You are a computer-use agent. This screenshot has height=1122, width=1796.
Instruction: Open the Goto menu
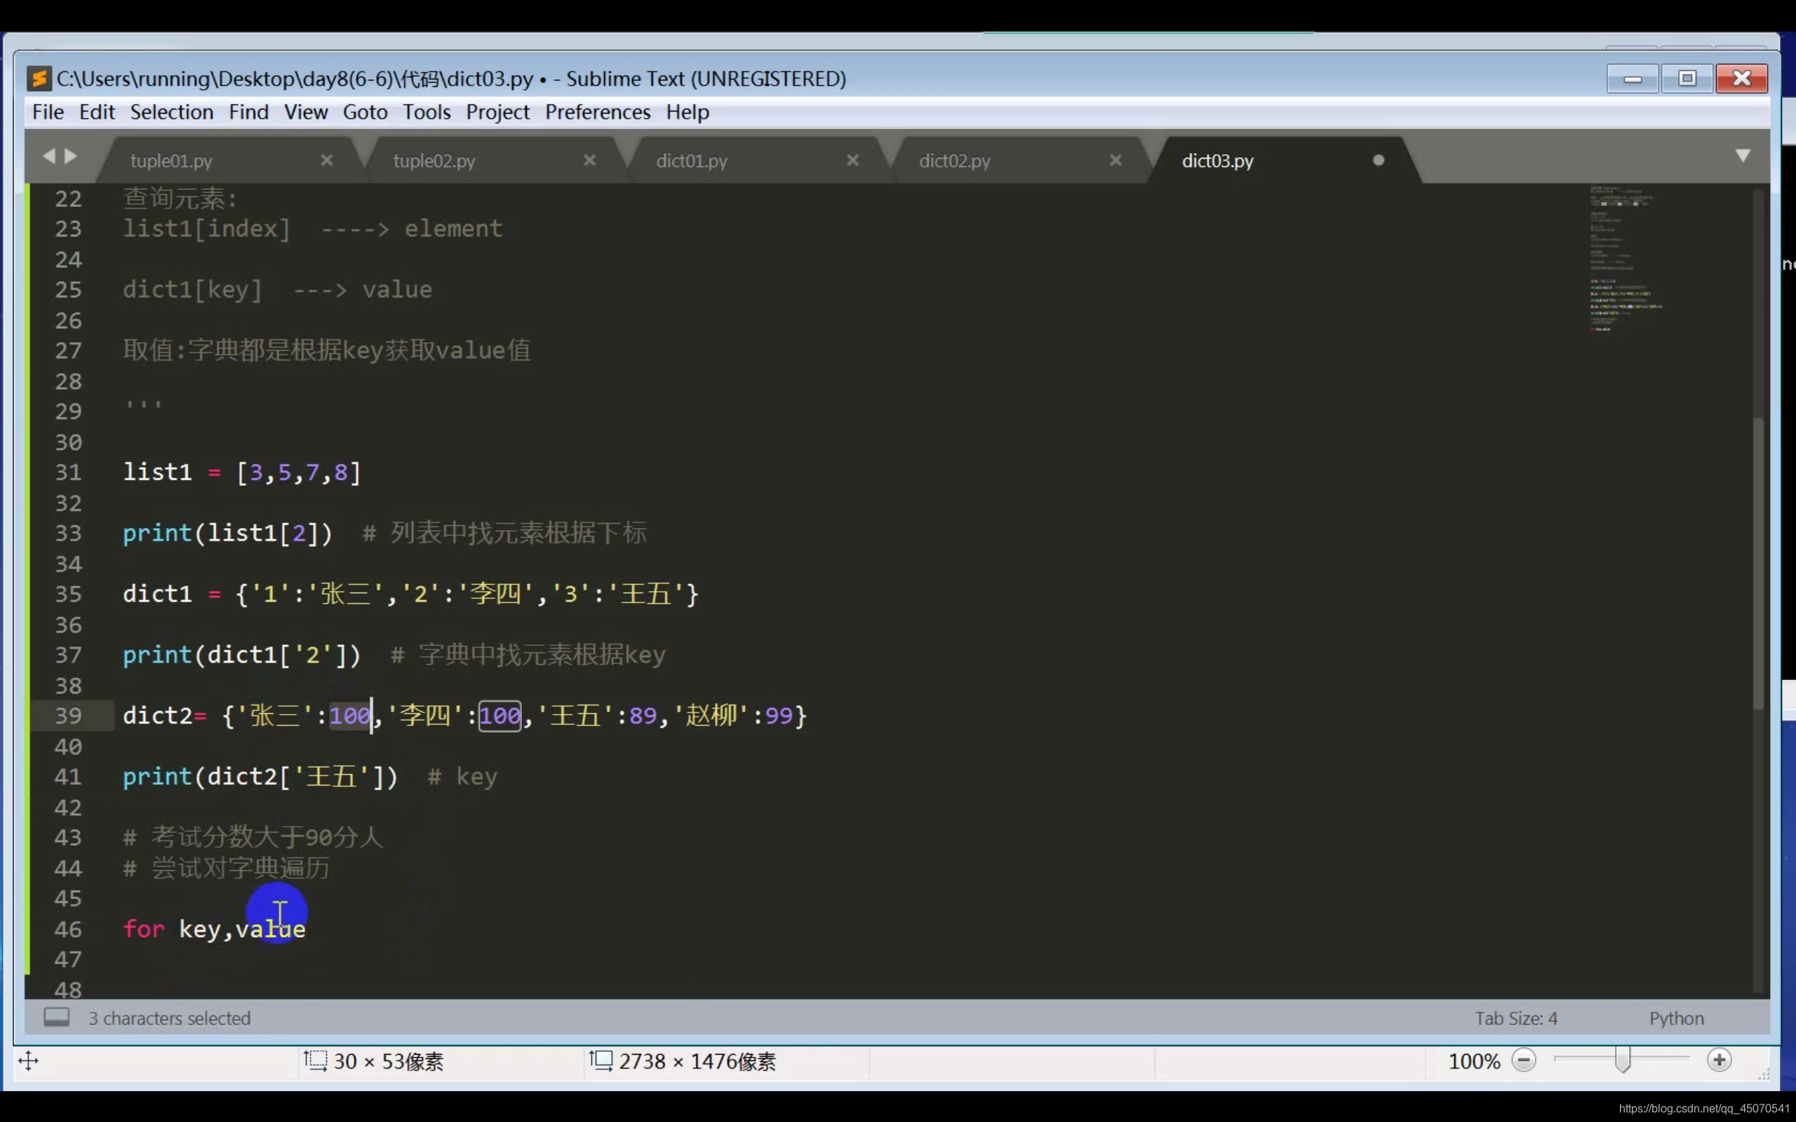tap(364, 112)
